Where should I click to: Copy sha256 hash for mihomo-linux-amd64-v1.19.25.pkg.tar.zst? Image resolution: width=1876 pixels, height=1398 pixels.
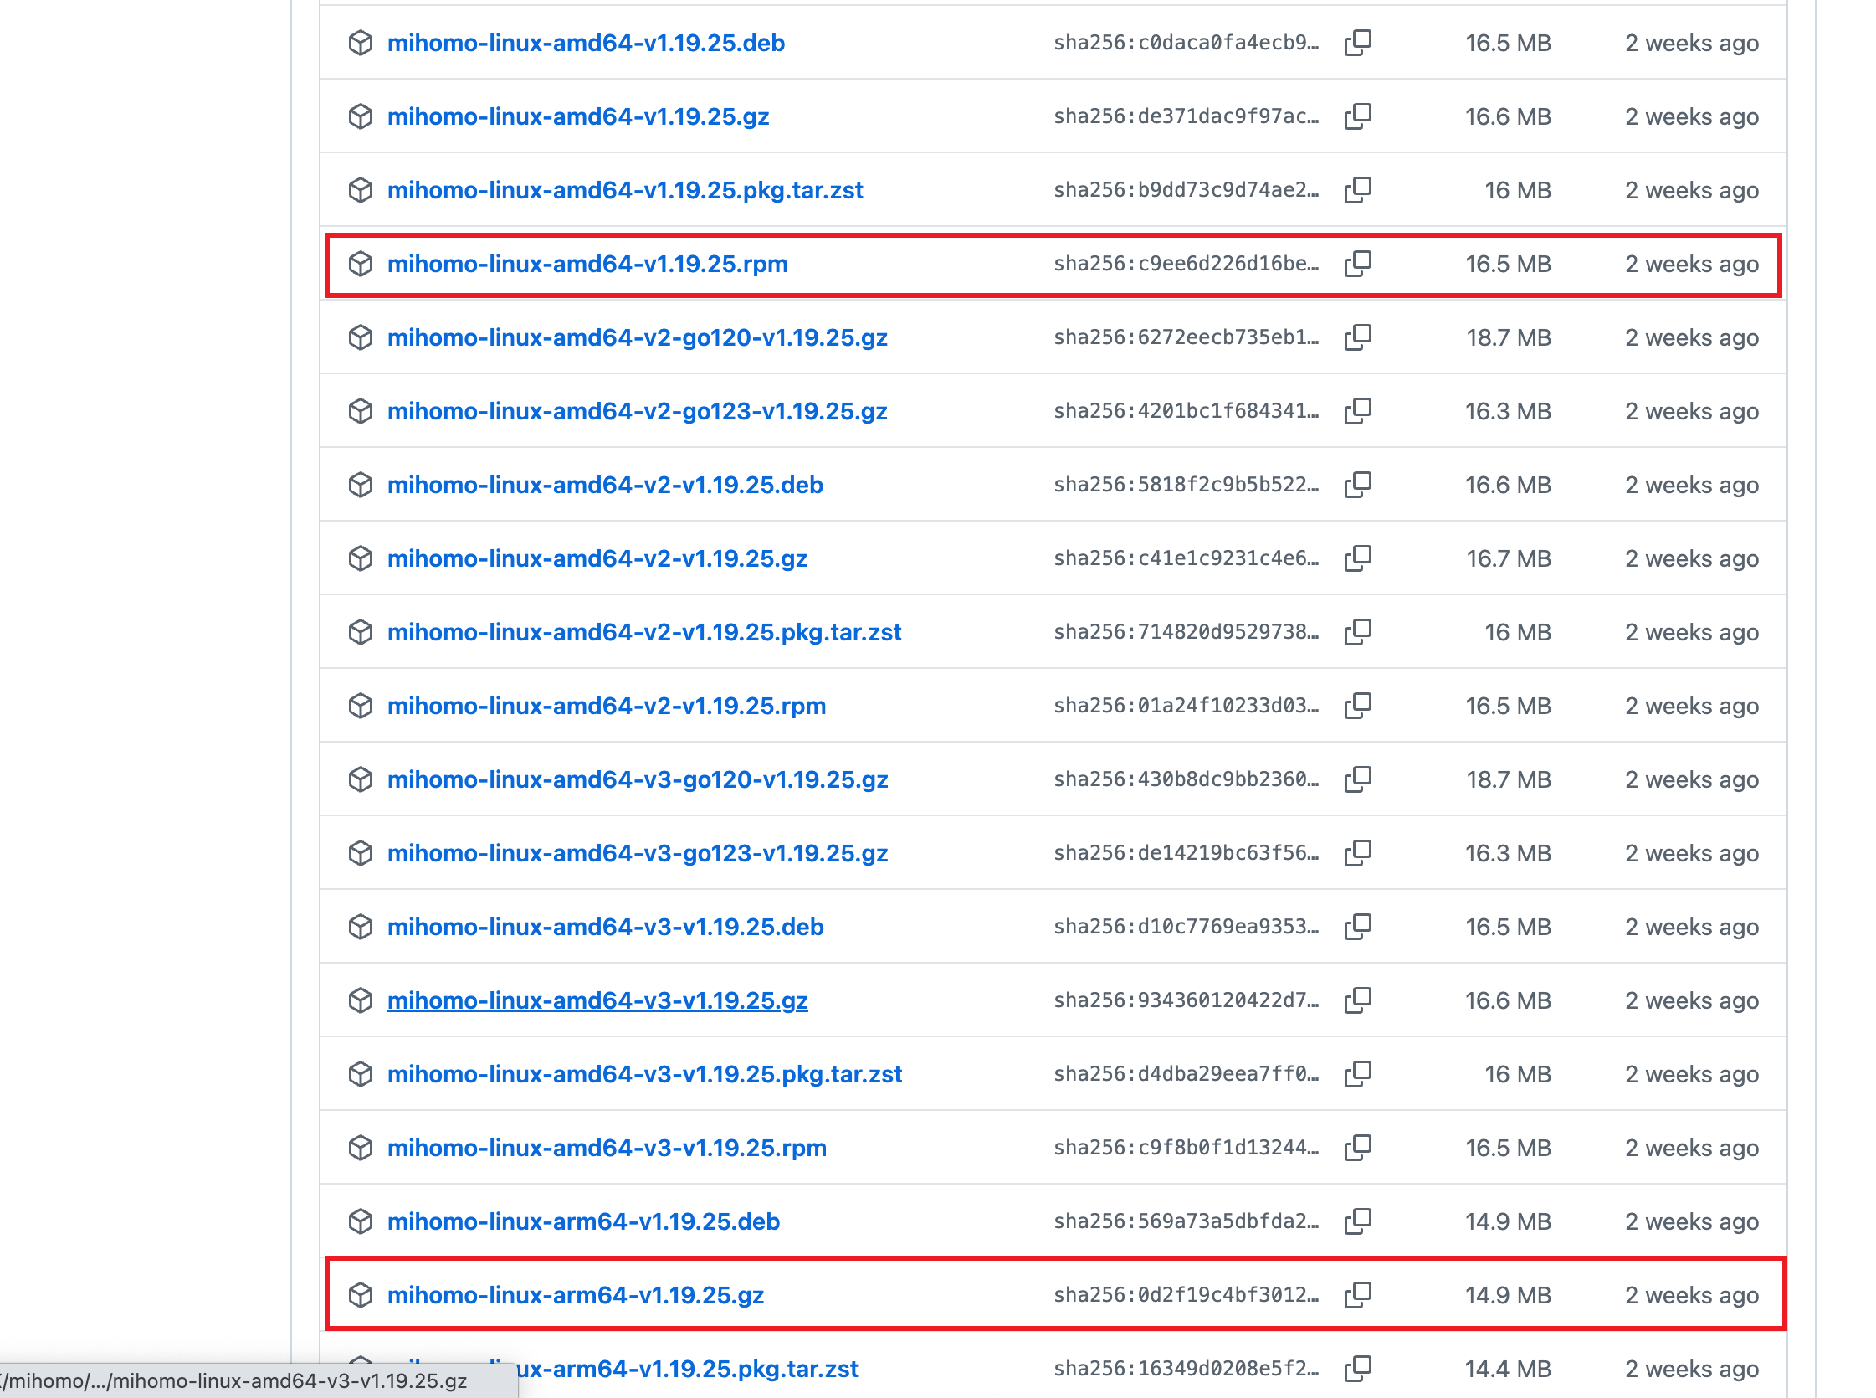[x=1357, y=189]
